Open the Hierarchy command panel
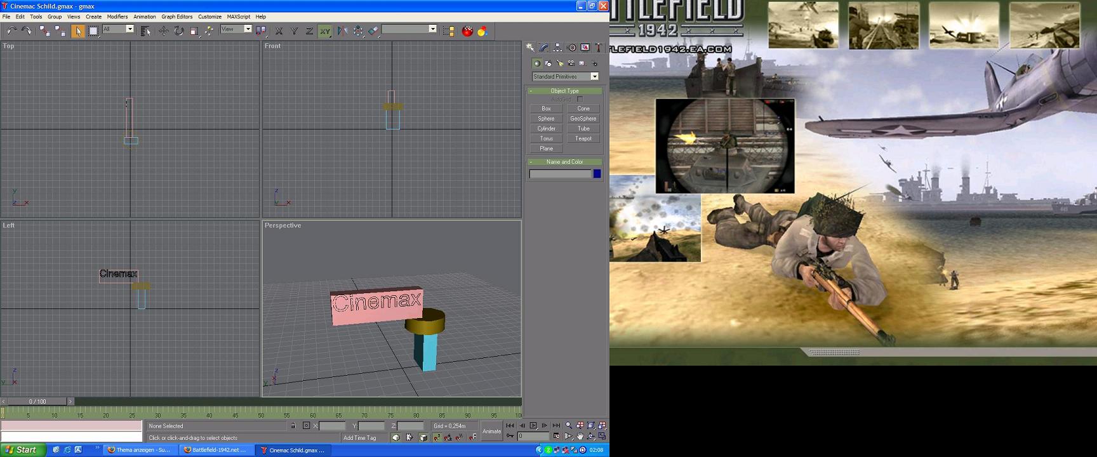 (557, 48)
